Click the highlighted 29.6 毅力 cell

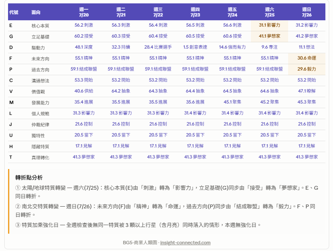[307, 69]
